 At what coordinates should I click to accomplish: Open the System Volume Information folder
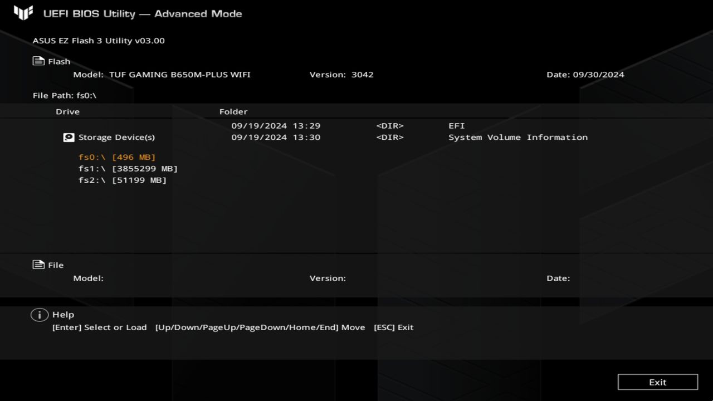click(x=518, y=137)
